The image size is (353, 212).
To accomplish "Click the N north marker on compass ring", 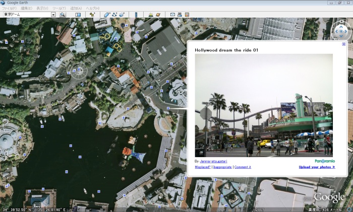I will [341, 21].
